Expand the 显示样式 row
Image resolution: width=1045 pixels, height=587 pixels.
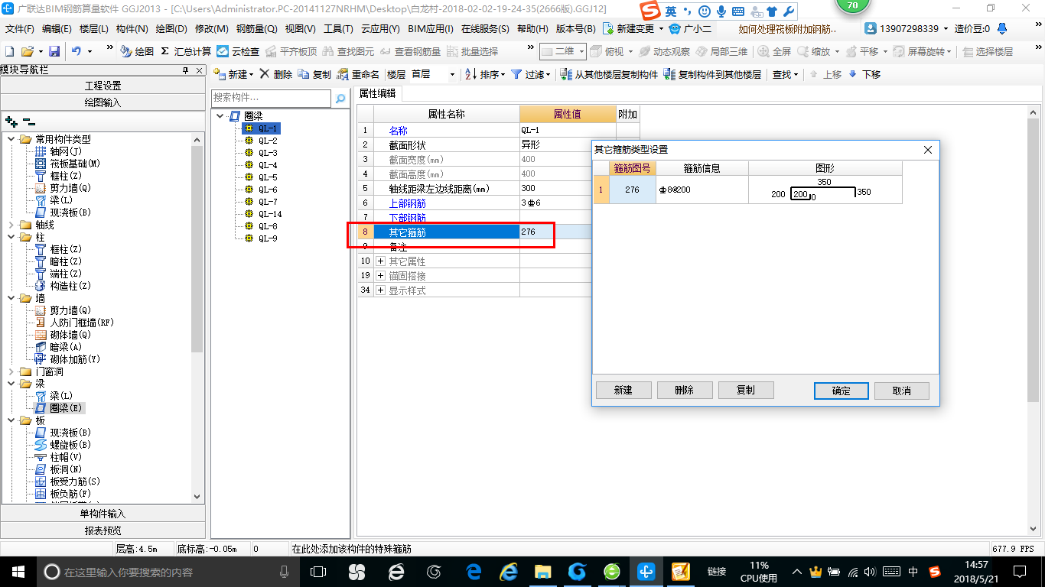380,290
